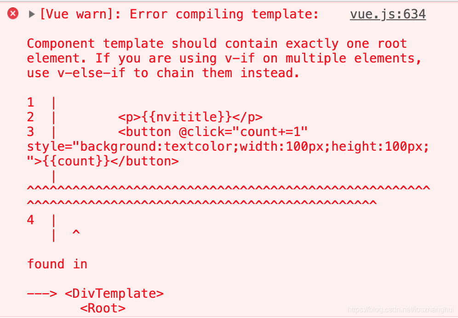Click the '[Vue warn]: Error compiling template:' heading
Screen dimensions: 458x318
click(x=179, y=14)
